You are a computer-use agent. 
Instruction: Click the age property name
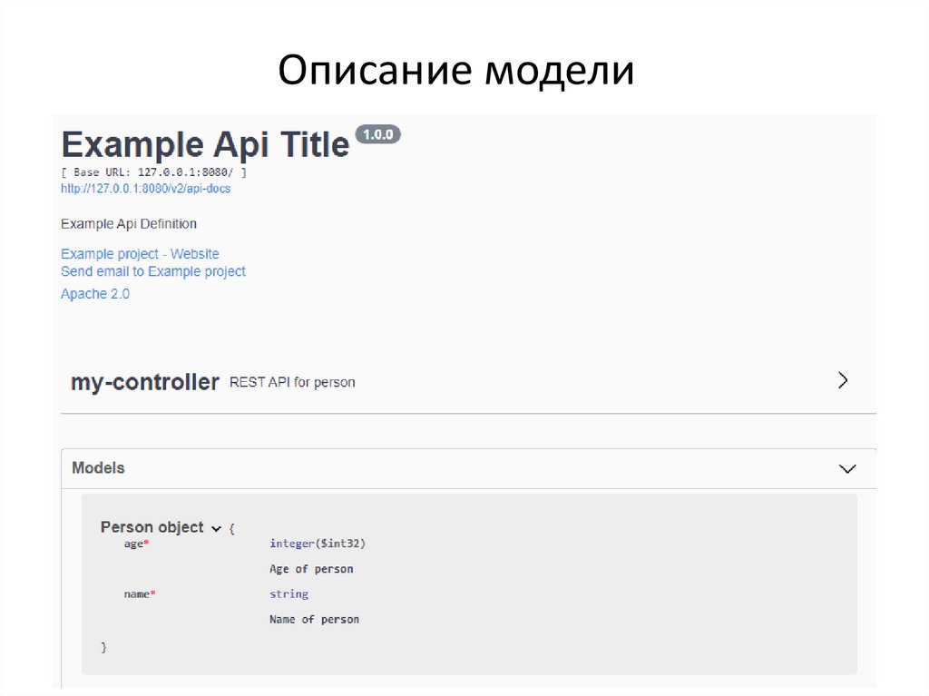(x=134, y=544)
